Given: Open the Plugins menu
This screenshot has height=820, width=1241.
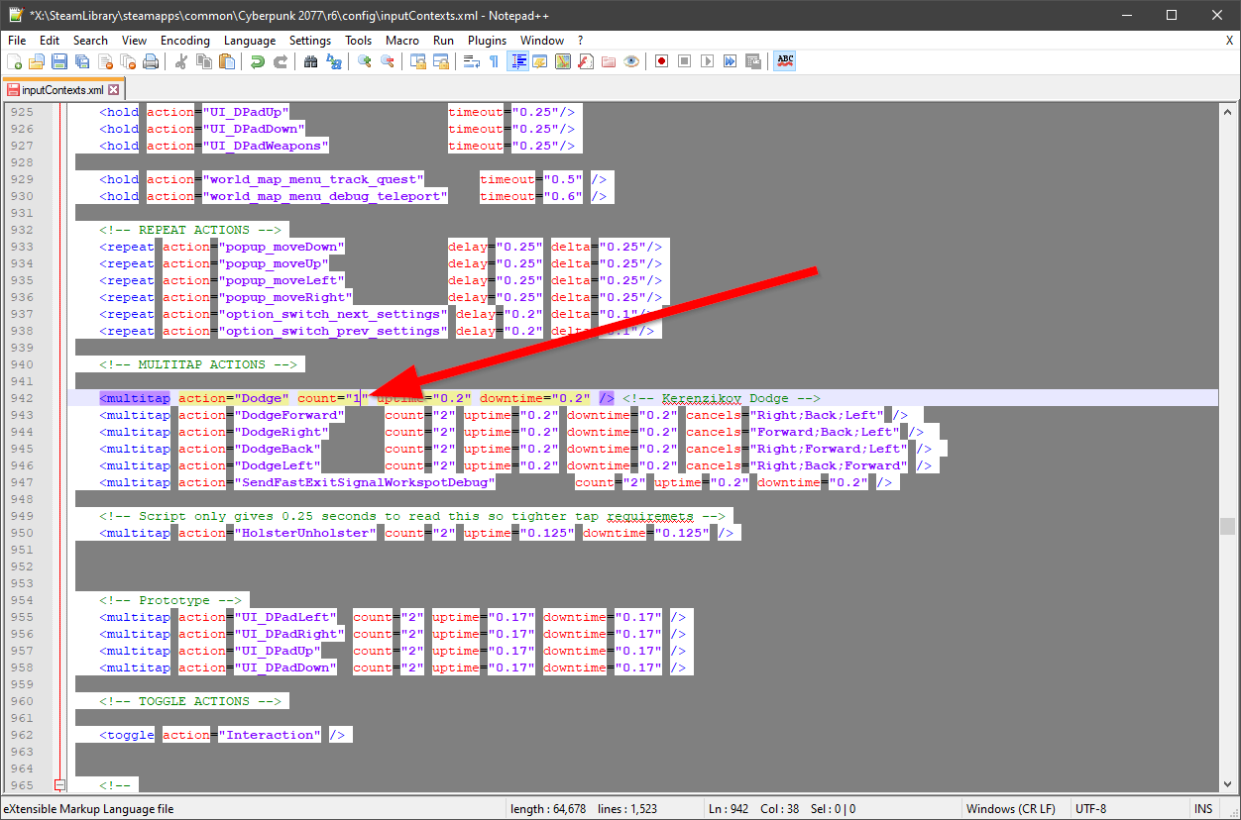Looking at the screenshot, I should [x=487, y=41].
